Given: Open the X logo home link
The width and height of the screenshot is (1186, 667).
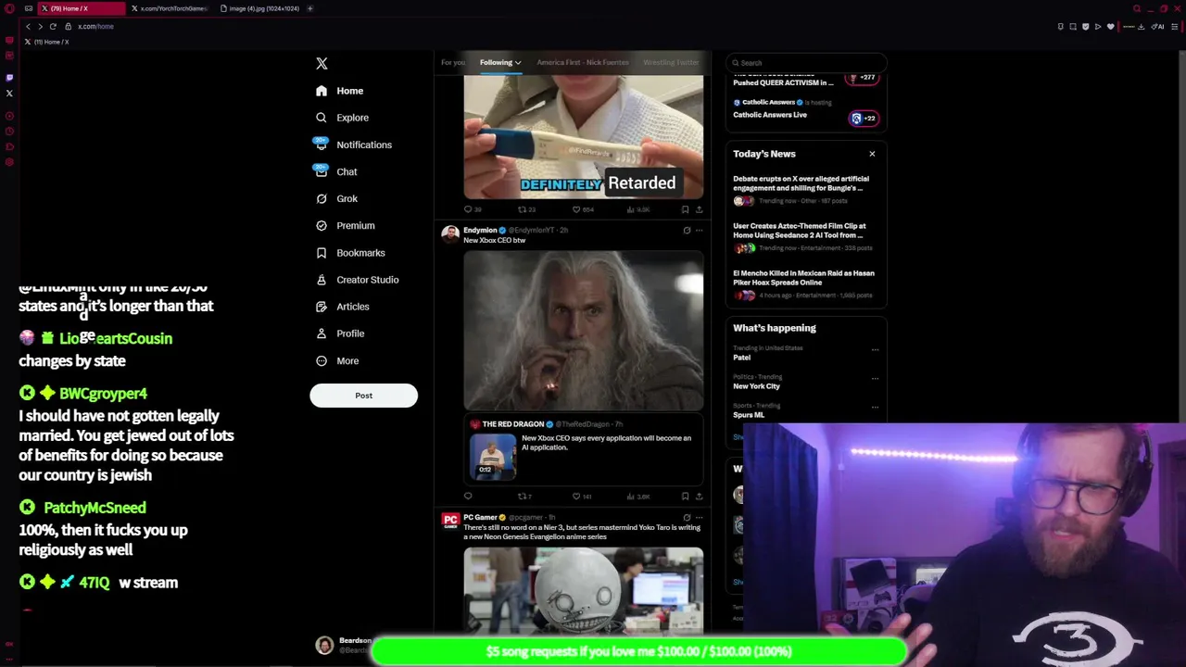Looking at the screenshot, I should click(322, 64).
